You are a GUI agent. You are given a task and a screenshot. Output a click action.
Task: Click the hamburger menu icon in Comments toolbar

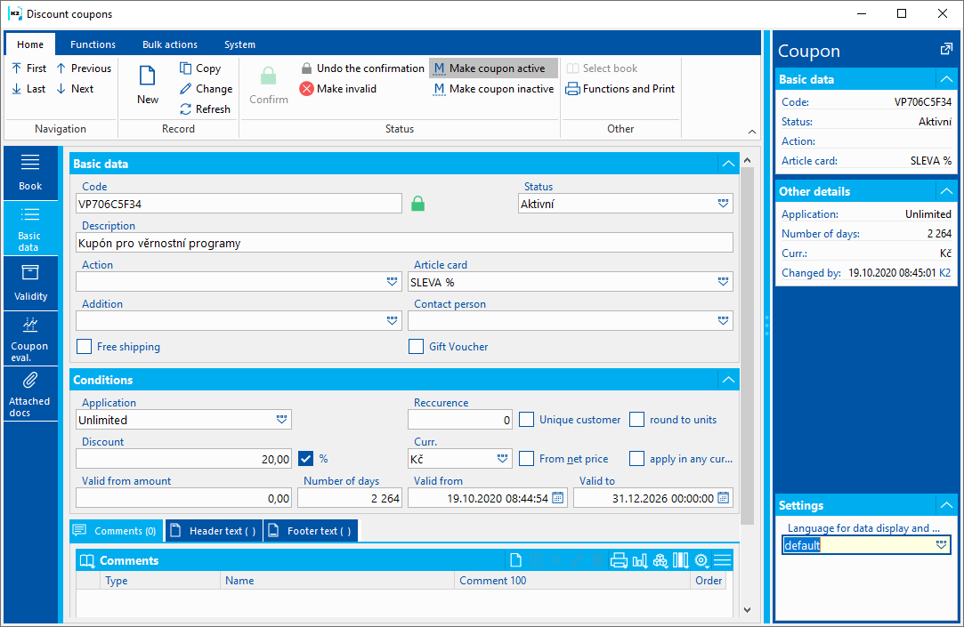point(723,560)
